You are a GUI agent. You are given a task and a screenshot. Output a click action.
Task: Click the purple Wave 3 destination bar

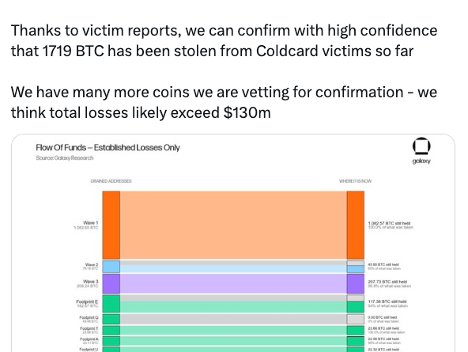pyautogui.click(x=356, y=284)
